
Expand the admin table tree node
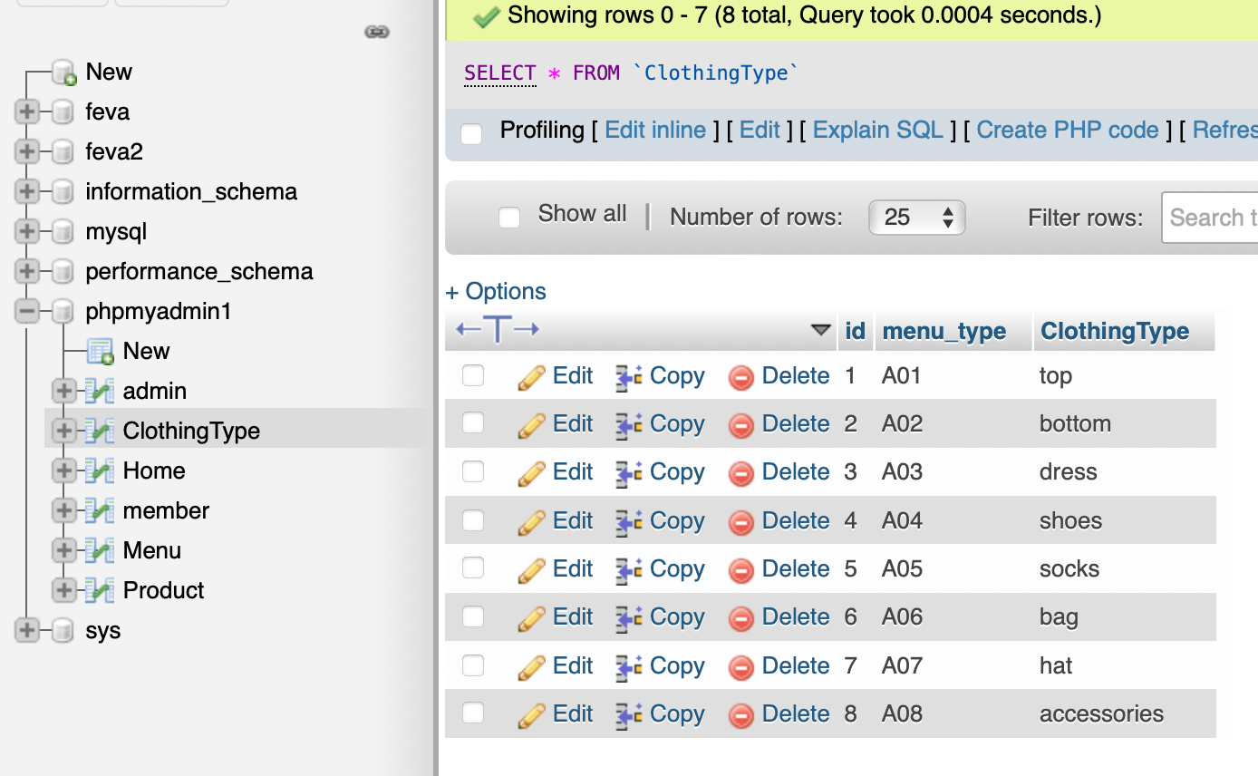coord(63,391)
